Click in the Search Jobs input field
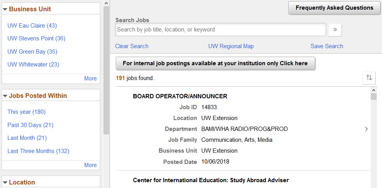The width and height of the screenshot is (382, 188). pos(220,30)
